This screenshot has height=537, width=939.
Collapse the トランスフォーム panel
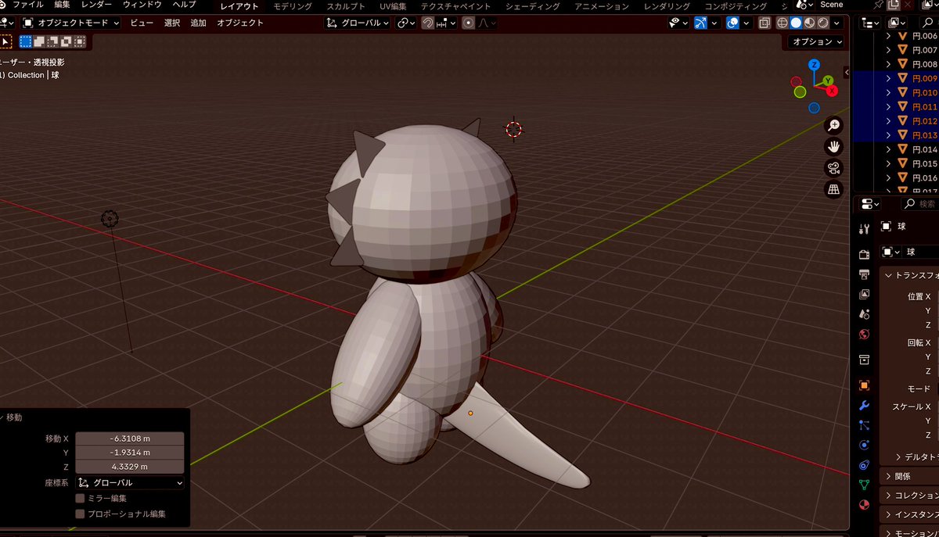(x=888, y=275)
